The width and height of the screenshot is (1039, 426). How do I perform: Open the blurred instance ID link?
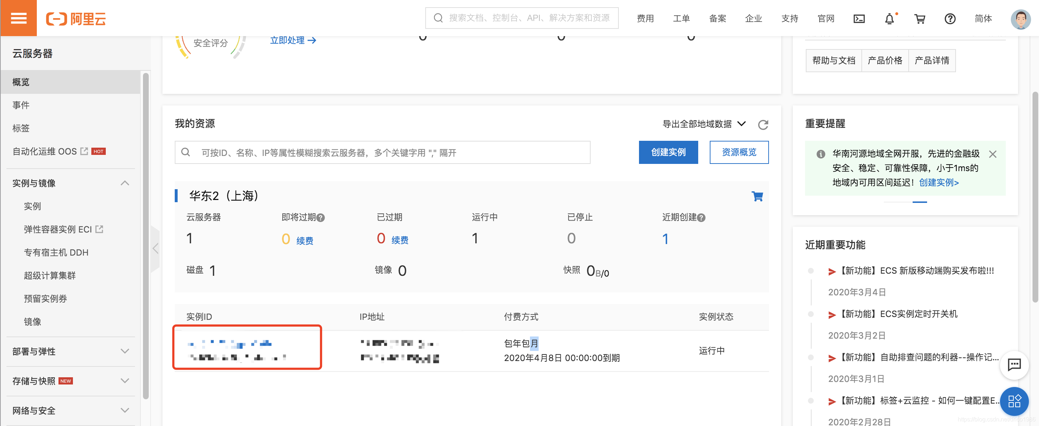click(x=230, y=344)
